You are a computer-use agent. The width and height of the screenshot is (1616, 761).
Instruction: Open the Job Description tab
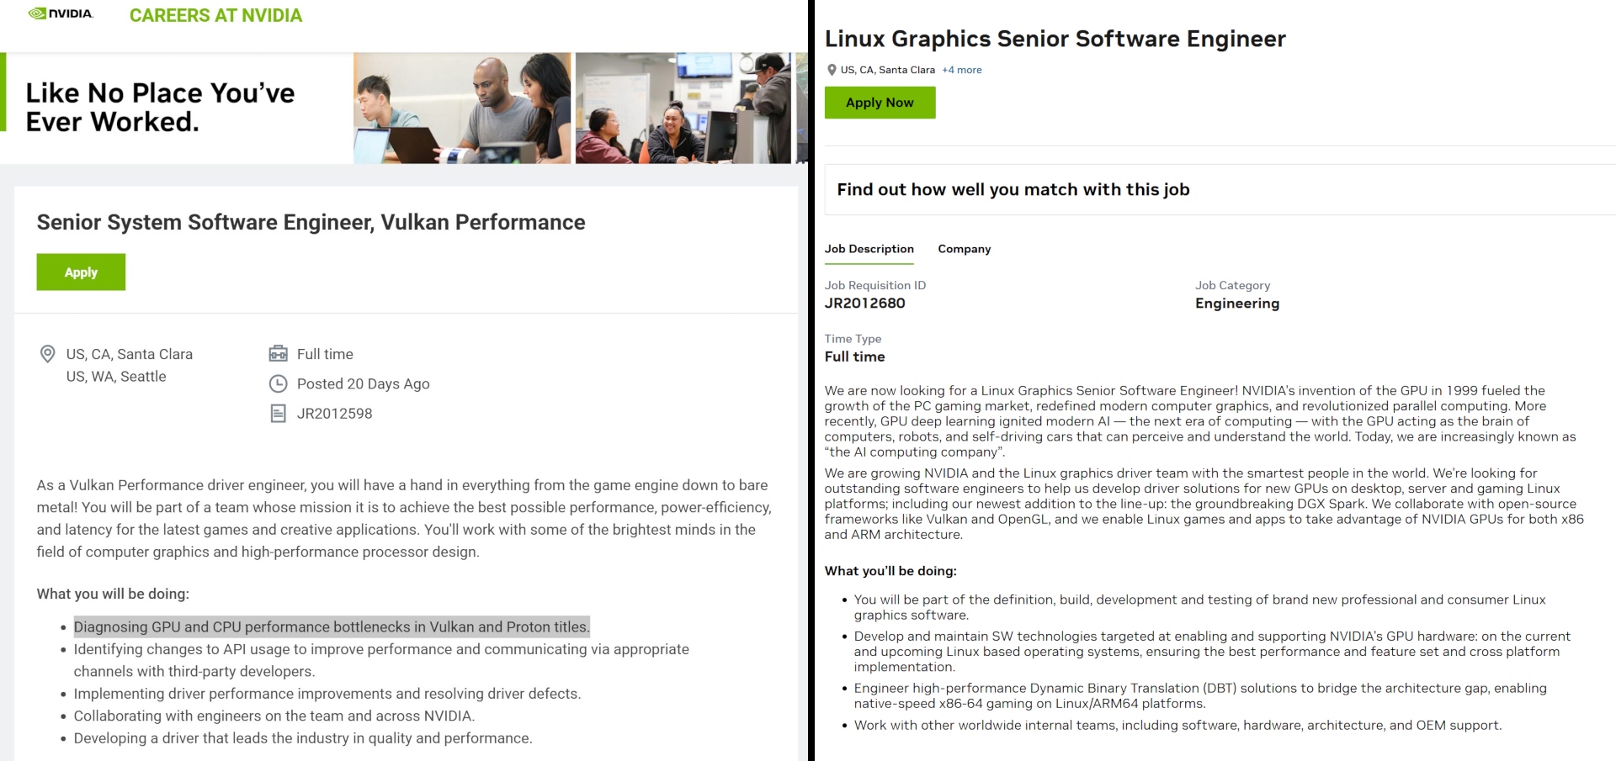click(869, 249)
